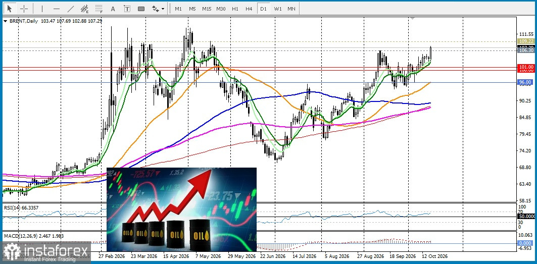This screenshot has width=537, height=264.
Task: Switch to the H4 timeframe
Action: [249, 9]
